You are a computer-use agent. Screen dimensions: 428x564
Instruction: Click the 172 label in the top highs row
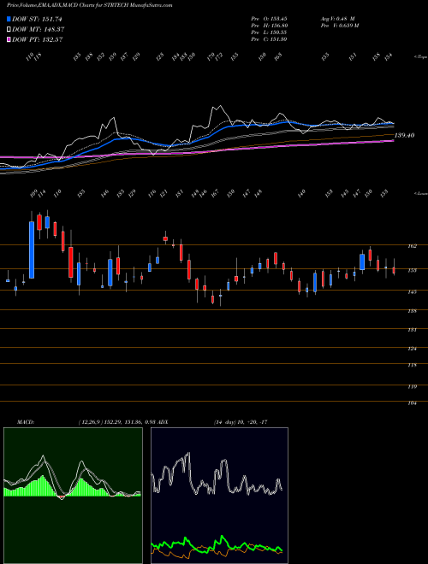(x=219, y=56)
